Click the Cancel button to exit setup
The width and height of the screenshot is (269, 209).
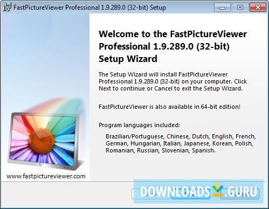[240, 194]
